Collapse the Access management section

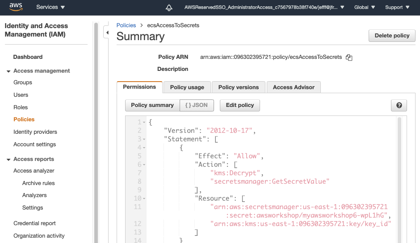[x=8, y=71]
